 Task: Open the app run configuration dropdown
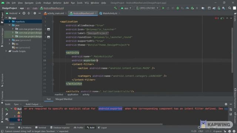(x=126, y=8)
